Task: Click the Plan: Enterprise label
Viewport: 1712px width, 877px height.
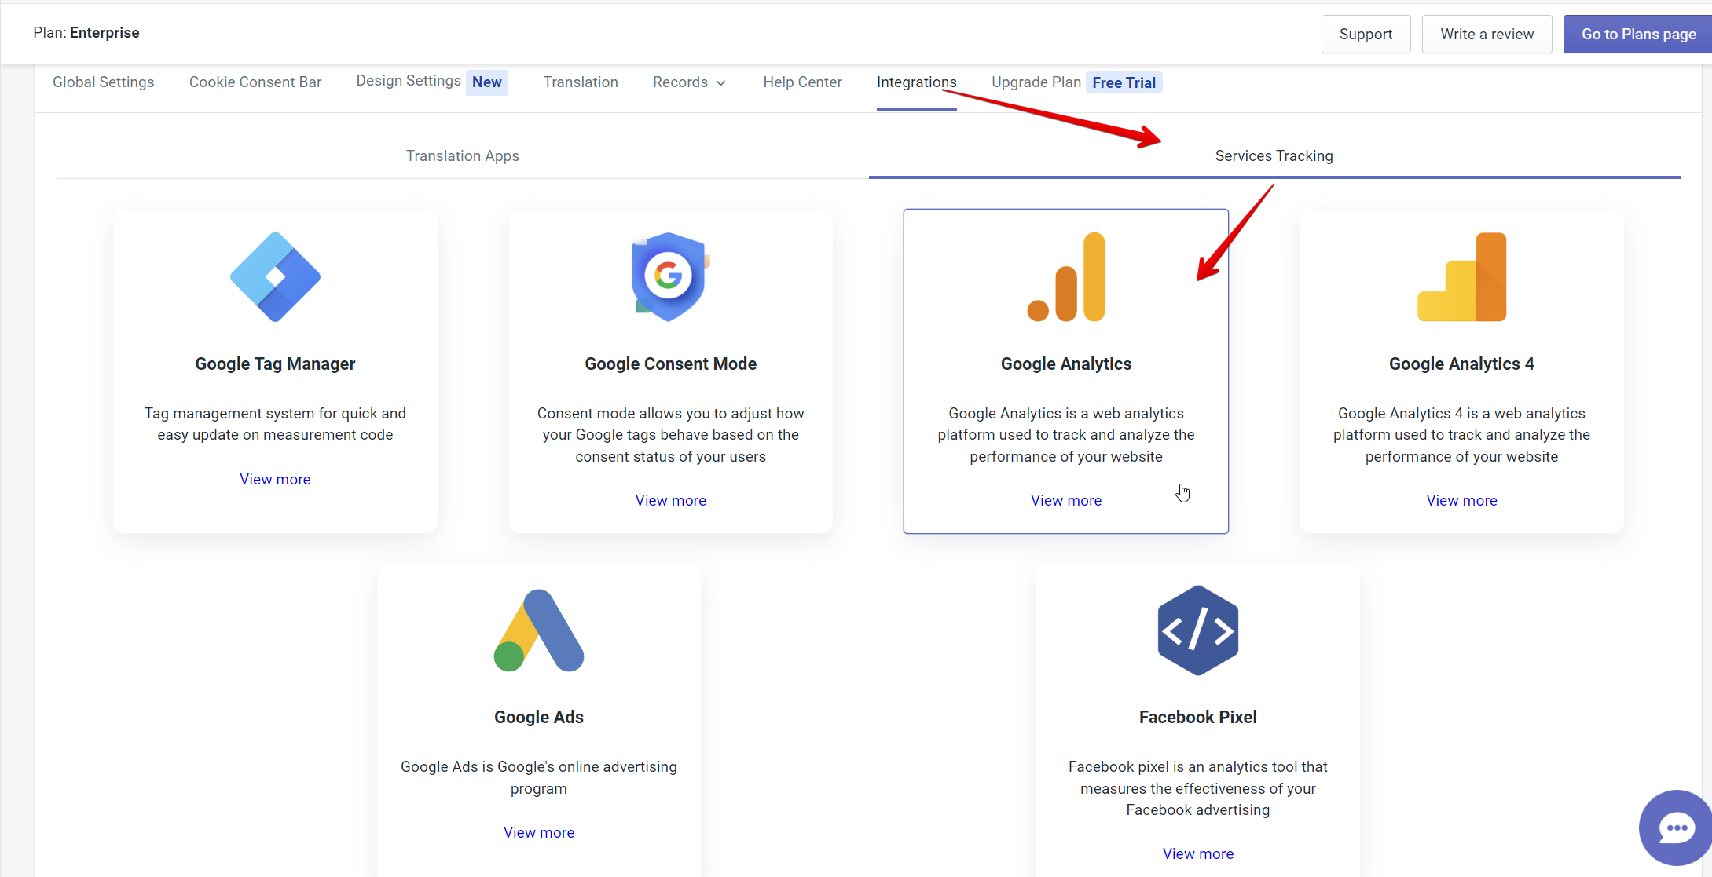Action: [86, 33]
